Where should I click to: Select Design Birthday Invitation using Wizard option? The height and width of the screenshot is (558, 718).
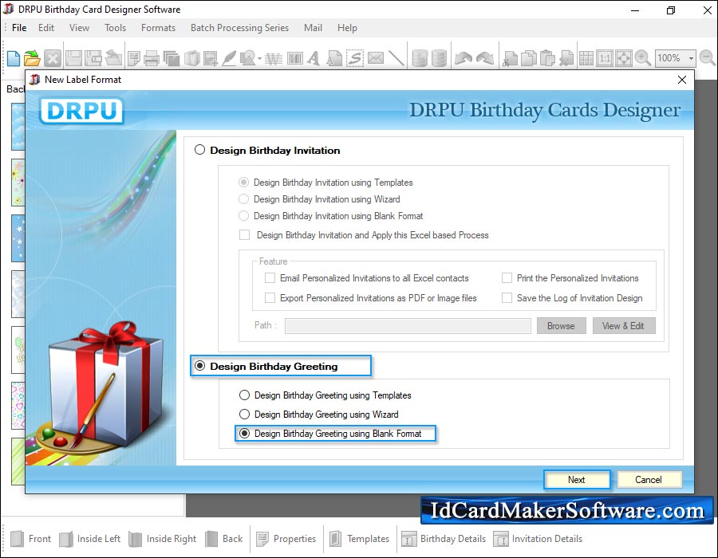pyautogui.click(x=243, y=199)
